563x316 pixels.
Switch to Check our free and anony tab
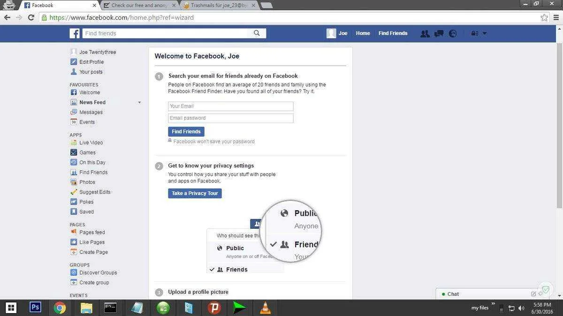point(139,5)
